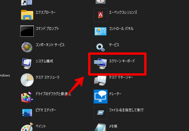Open the タスク マネージャー graph icon

[x=100, y=81]
